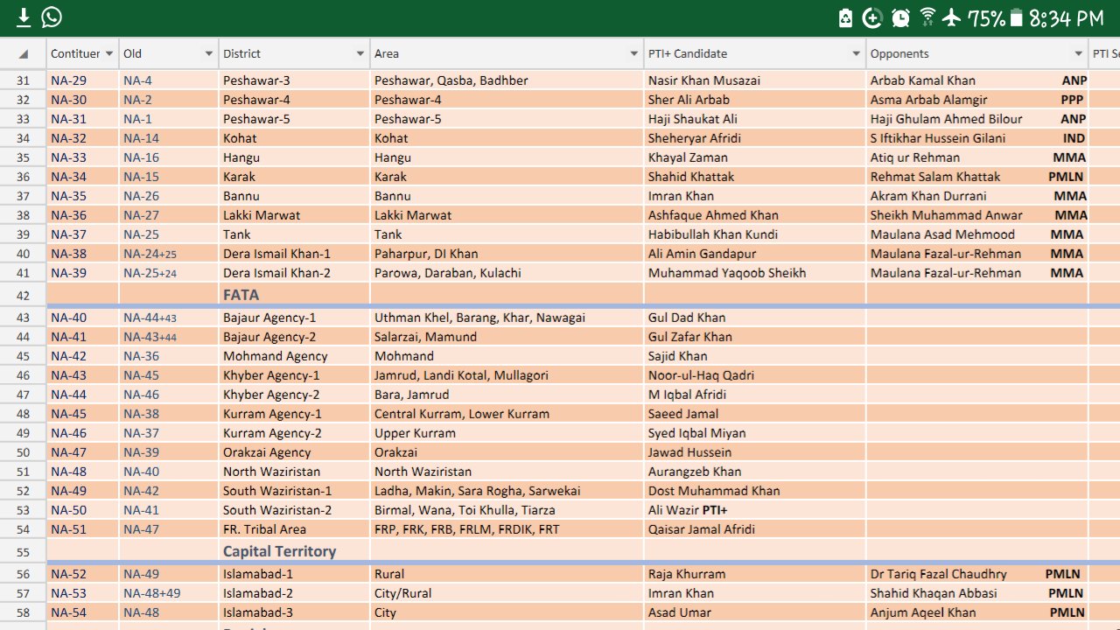Tap the Wi-Fi status icon
Screen dimensions: 1120x630
point(927,17)
